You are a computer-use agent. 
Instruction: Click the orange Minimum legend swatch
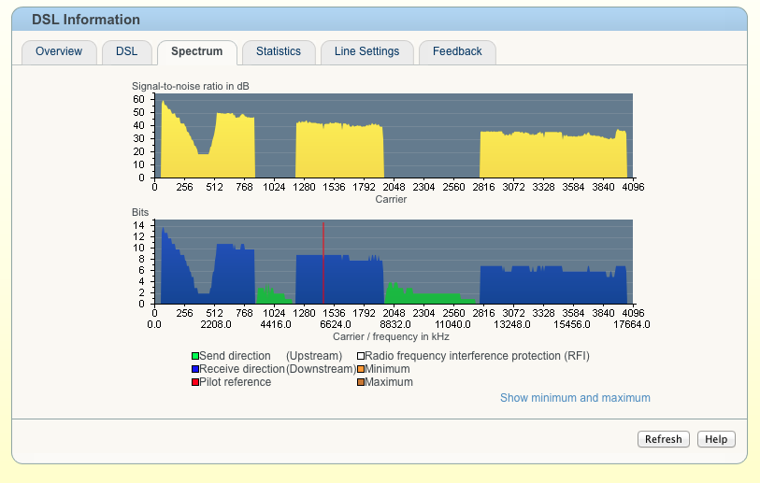(x=361, y=369)
